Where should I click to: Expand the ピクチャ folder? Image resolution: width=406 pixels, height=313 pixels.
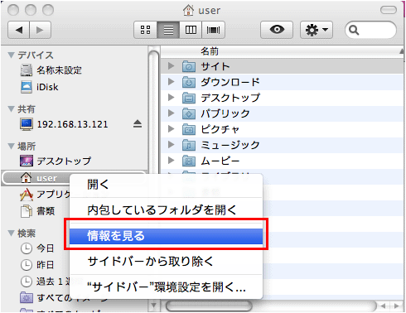click(171, 129)
